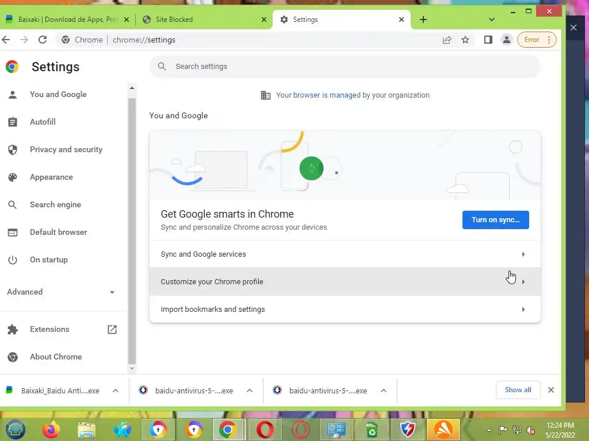Open You and Google settings section

(x=58, y=95)
